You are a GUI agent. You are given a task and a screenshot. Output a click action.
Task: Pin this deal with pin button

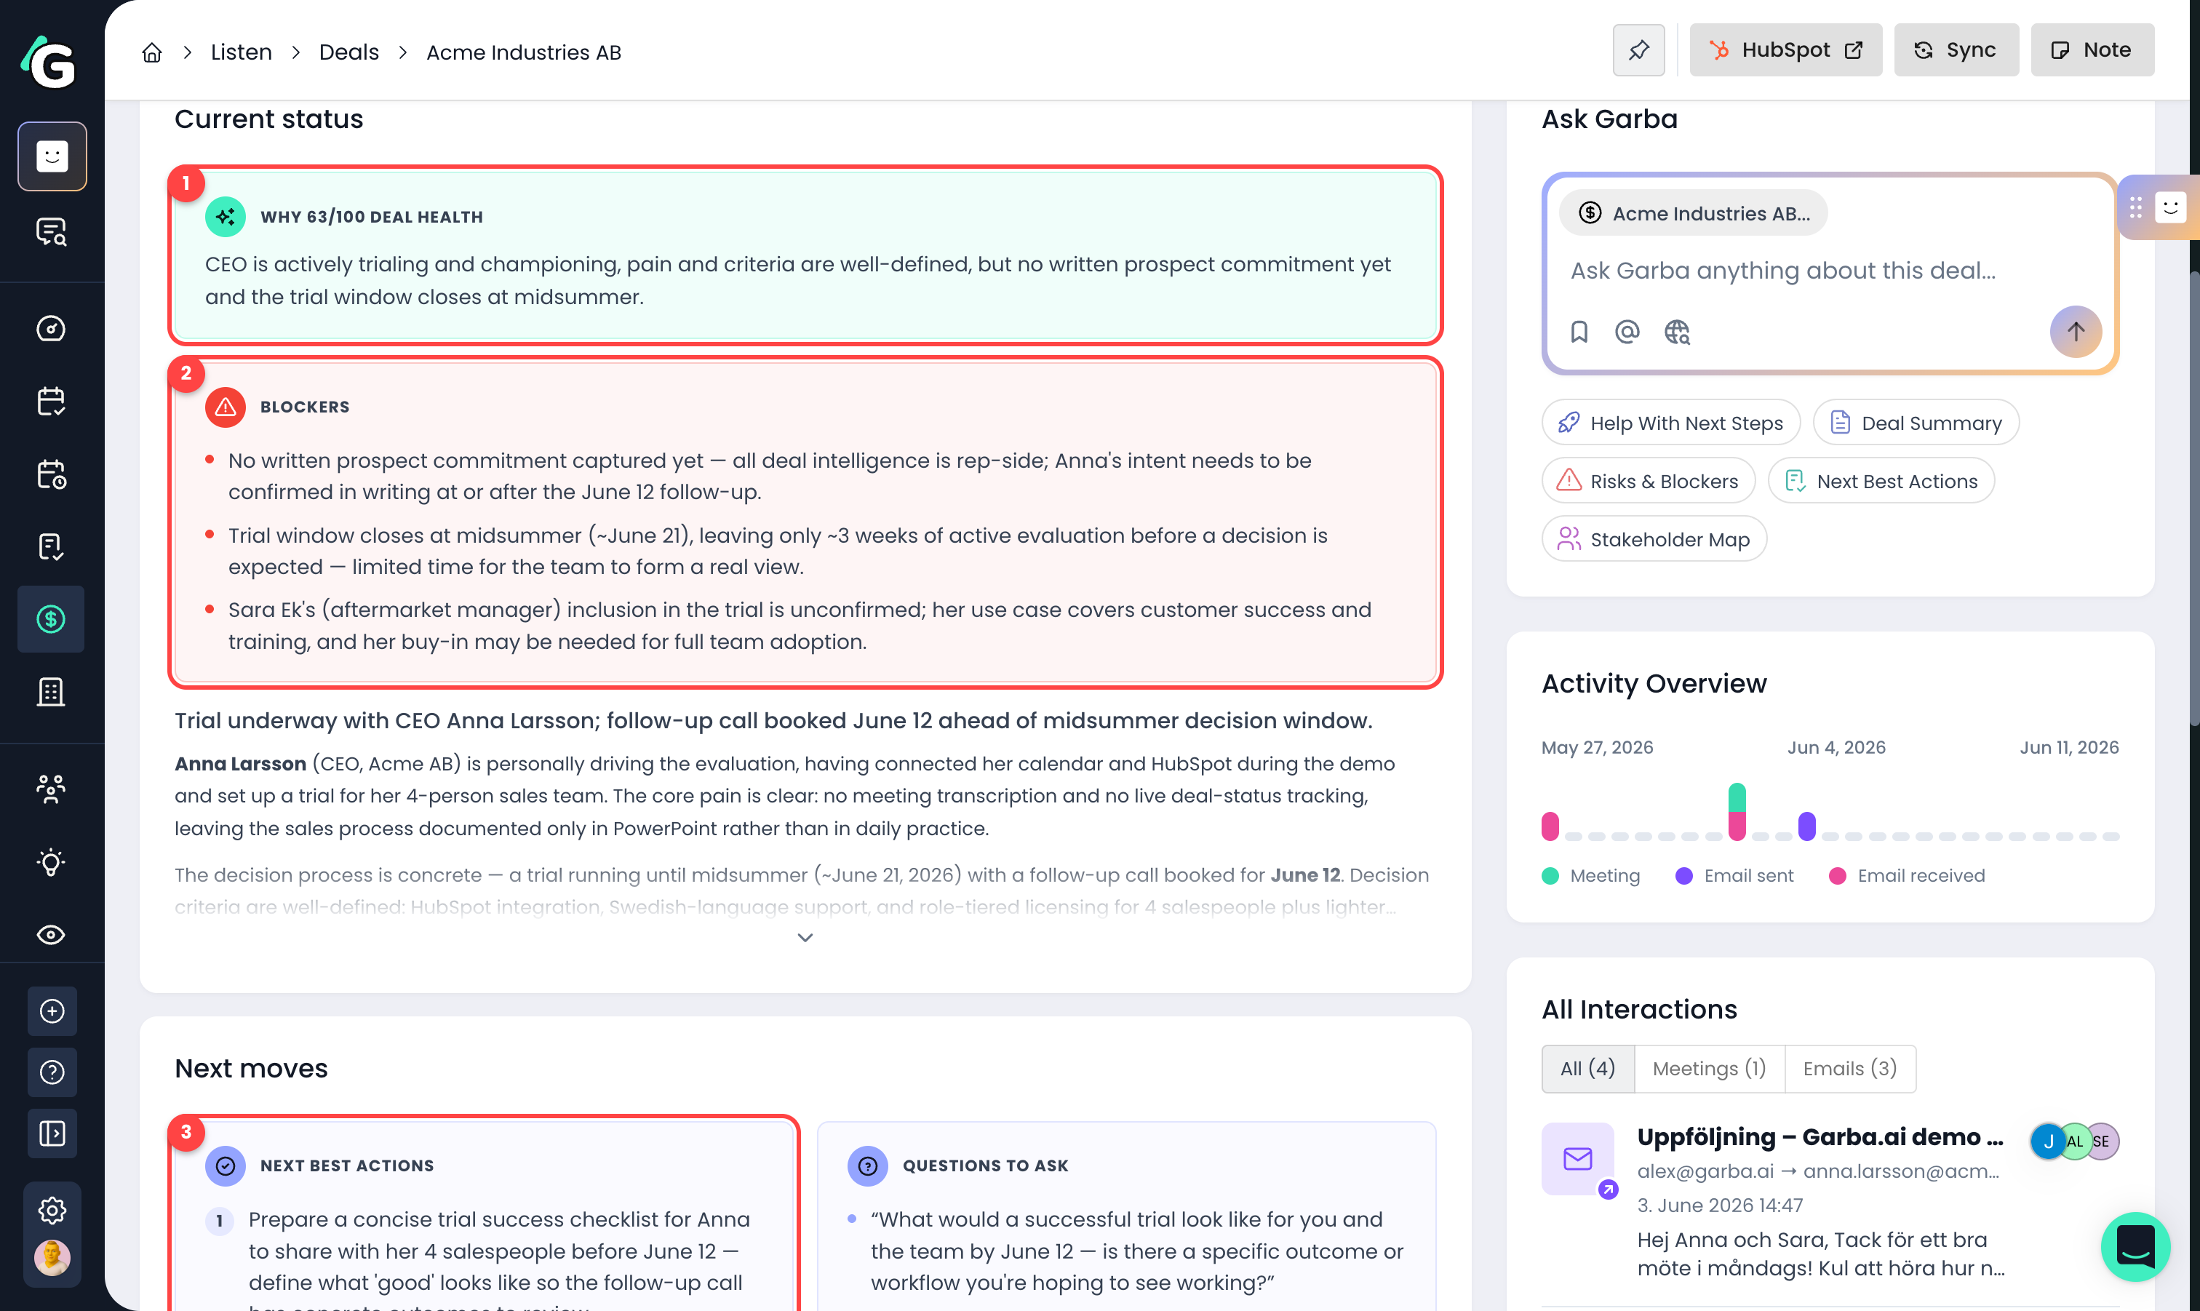(x=1638, y=50)
